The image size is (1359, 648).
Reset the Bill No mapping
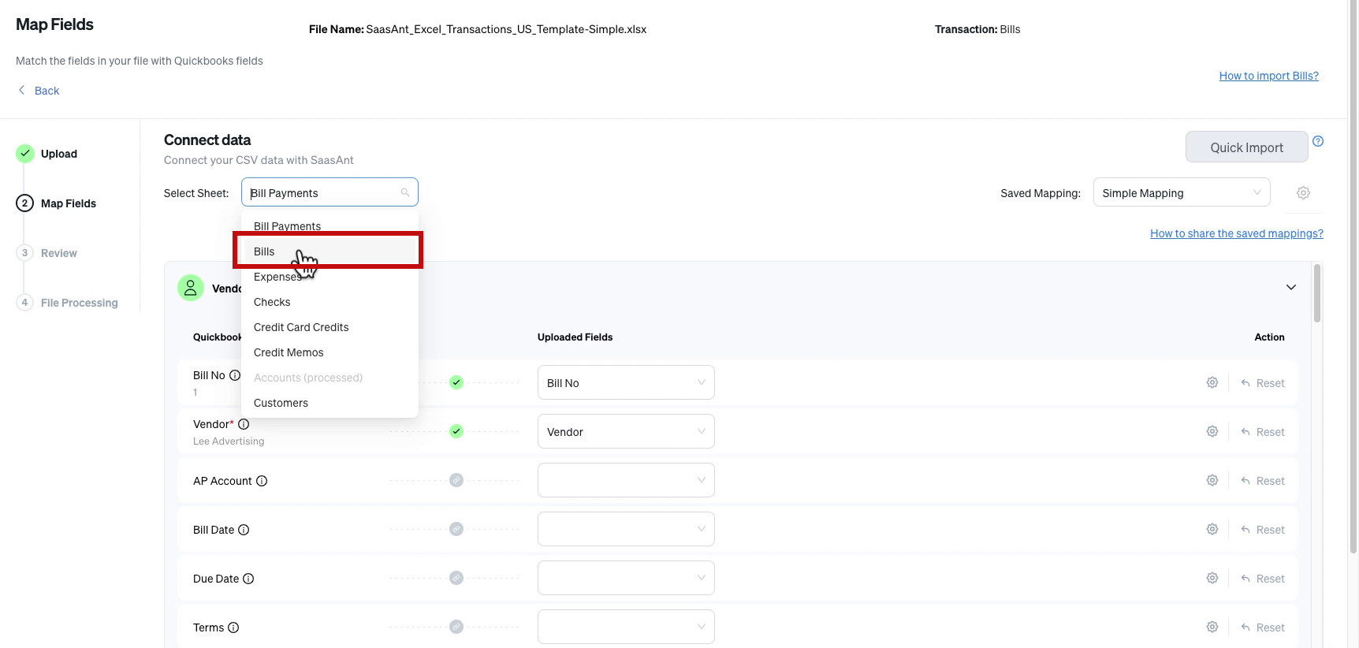[x=1263, y=383]
